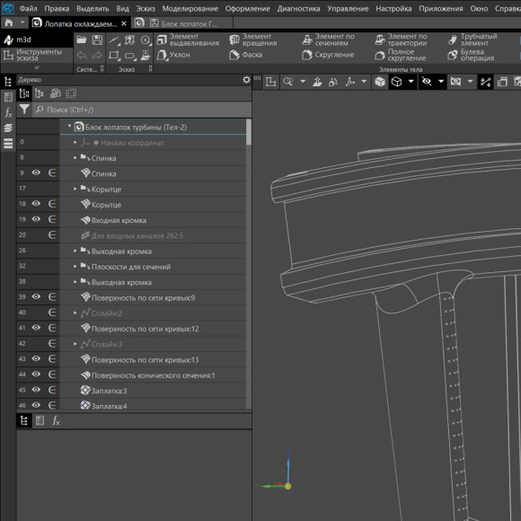Click the Redo arrow
This screenshot has width=521, height=521.
[x=97, y=56]
